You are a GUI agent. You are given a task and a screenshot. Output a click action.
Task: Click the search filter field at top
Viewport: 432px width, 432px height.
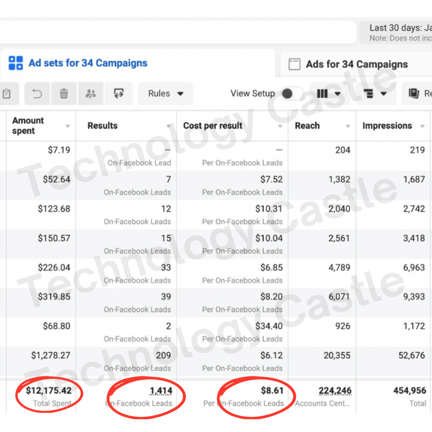point(176,32)
